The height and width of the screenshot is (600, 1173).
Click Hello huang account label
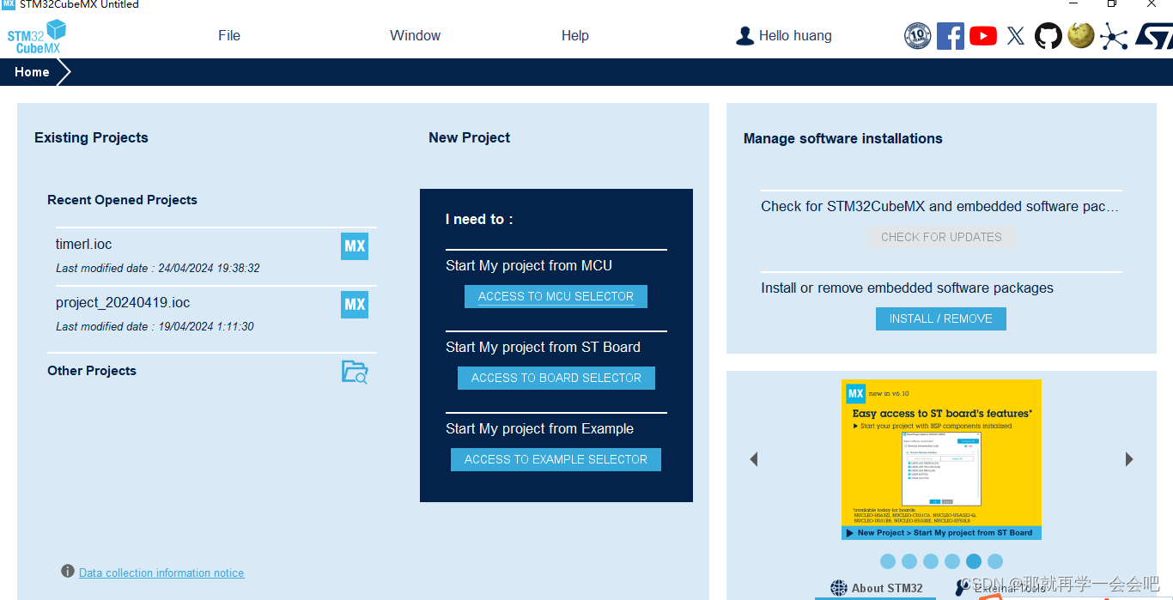(x=795, y=36)
